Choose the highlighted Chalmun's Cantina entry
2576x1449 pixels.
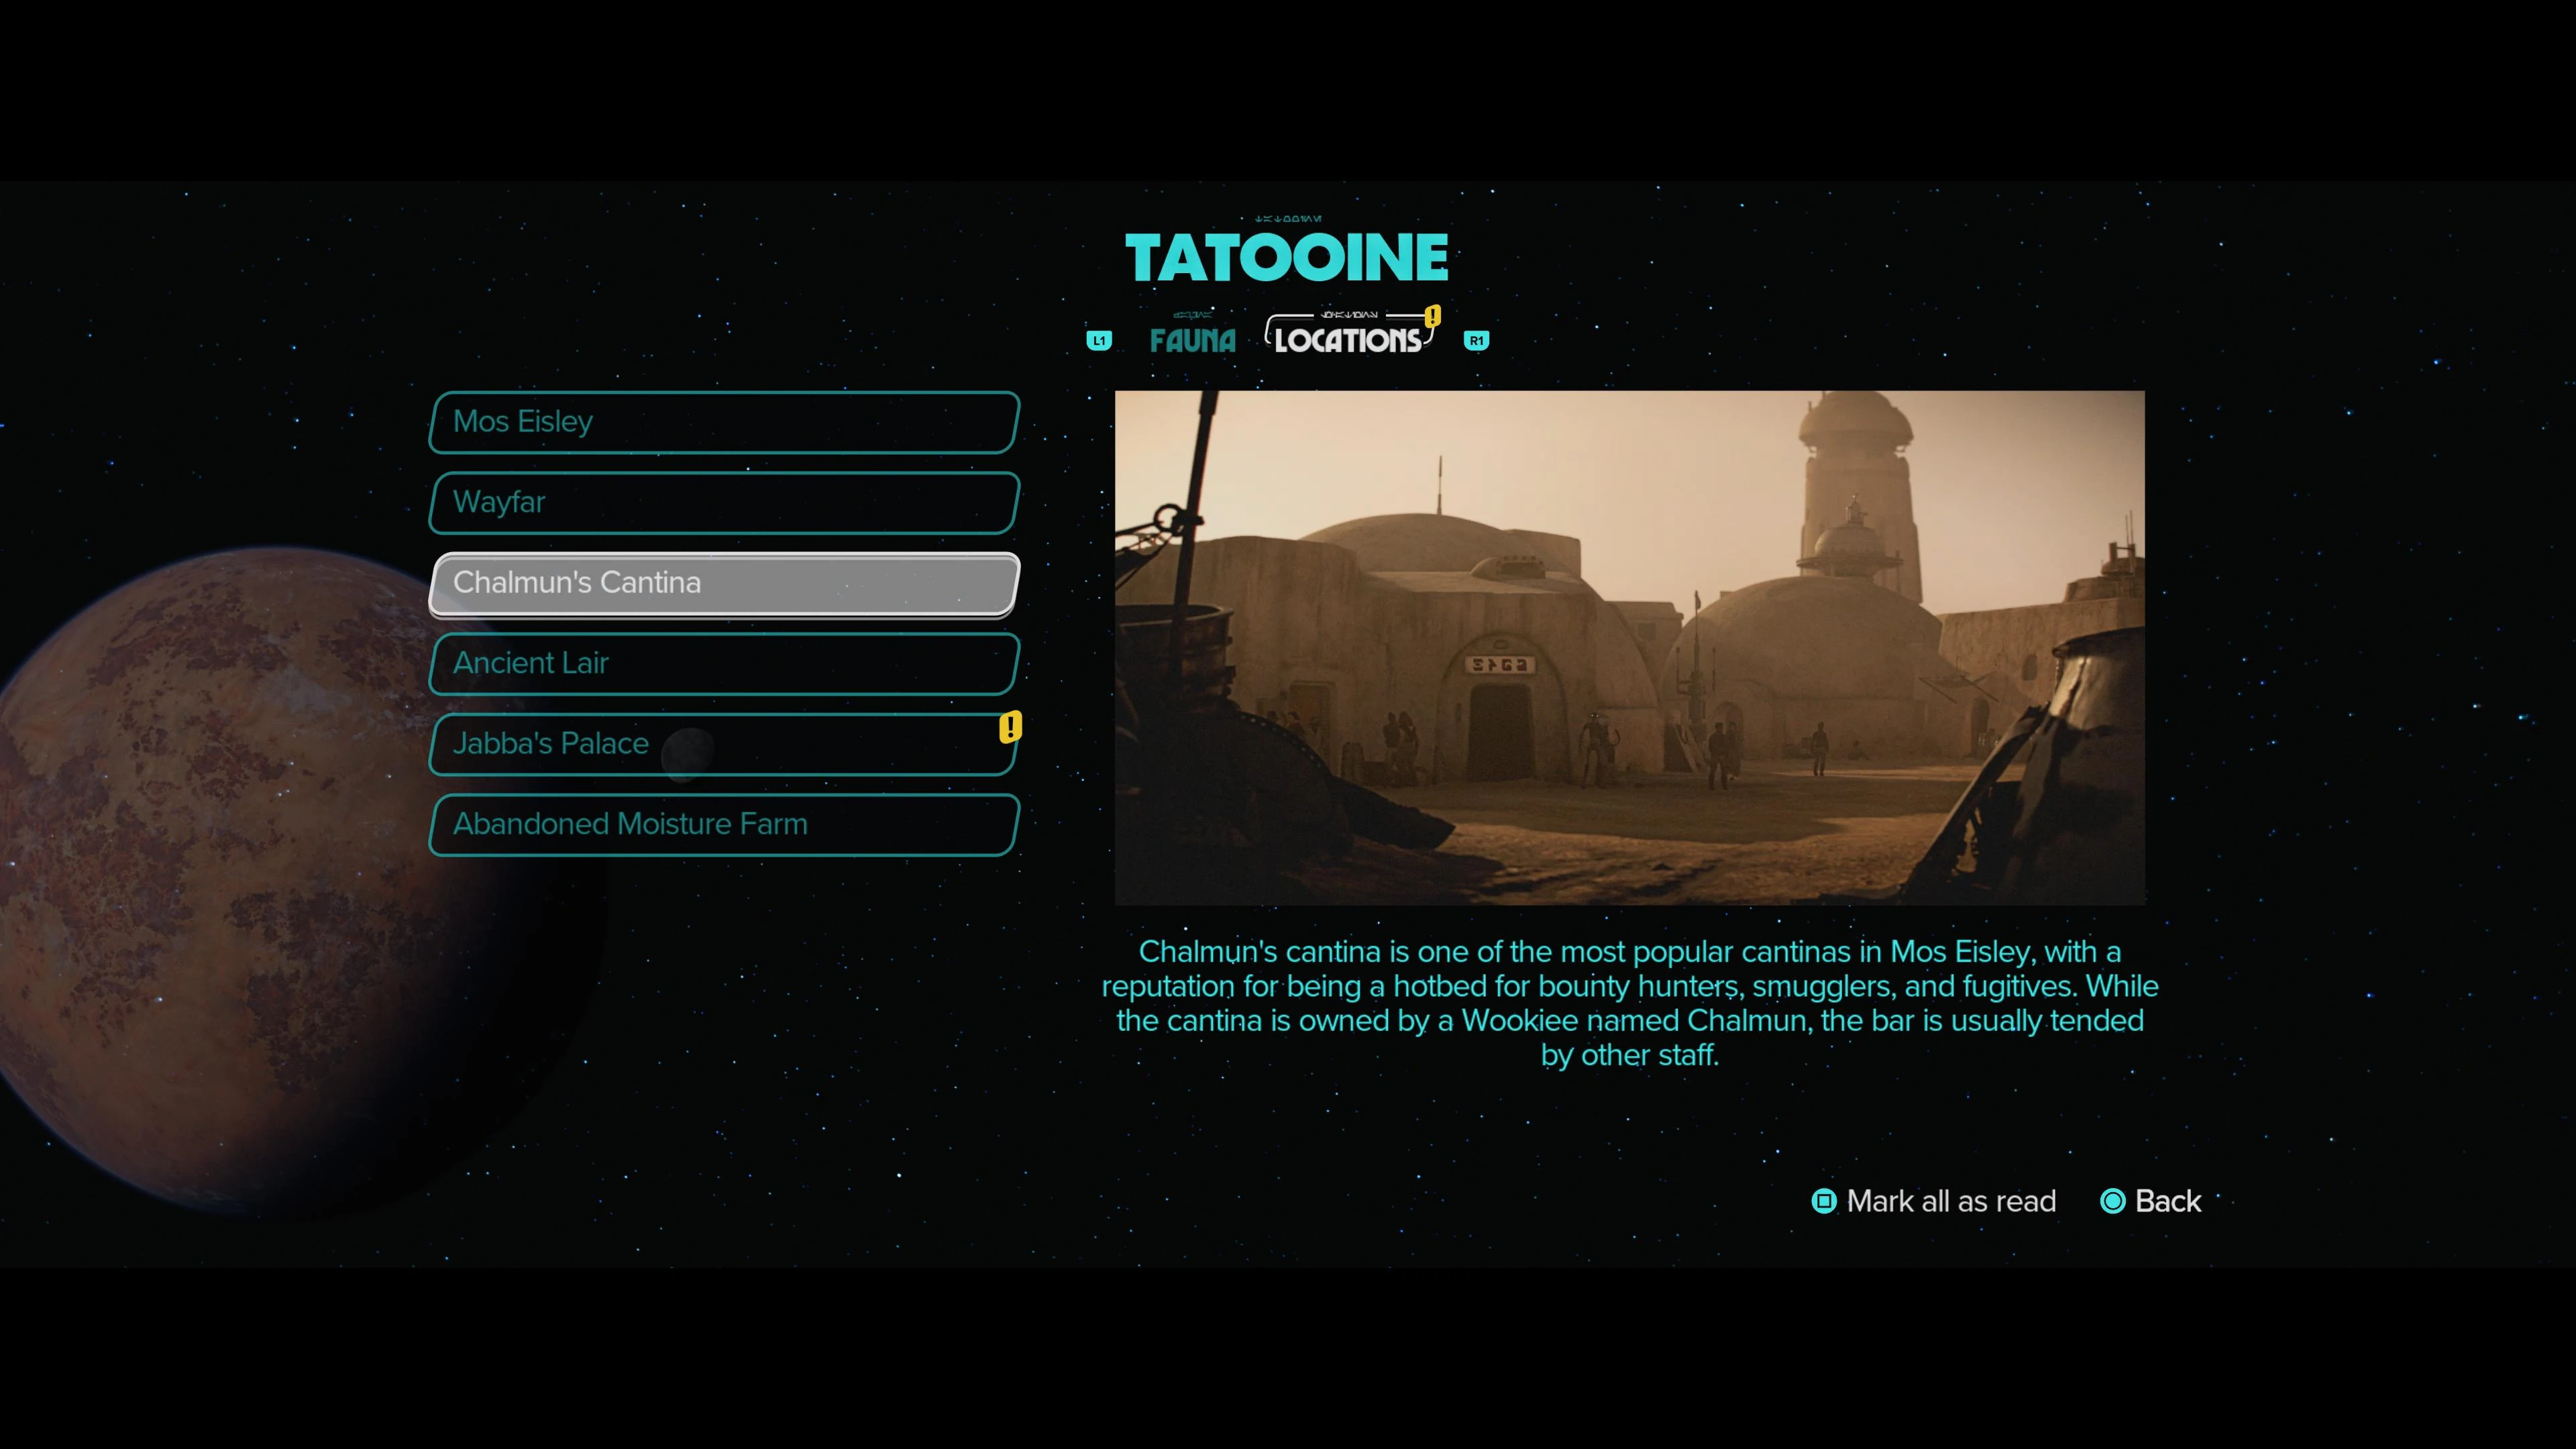(x=724, y=583)
